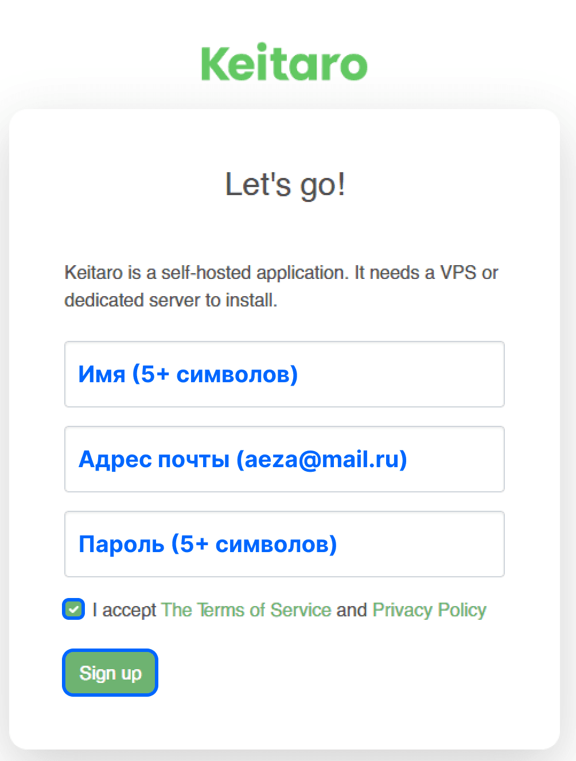The width and height of the screenshot is (576, 761).
Task: Open the Privacy Policy link
Action: coord(429,609)
